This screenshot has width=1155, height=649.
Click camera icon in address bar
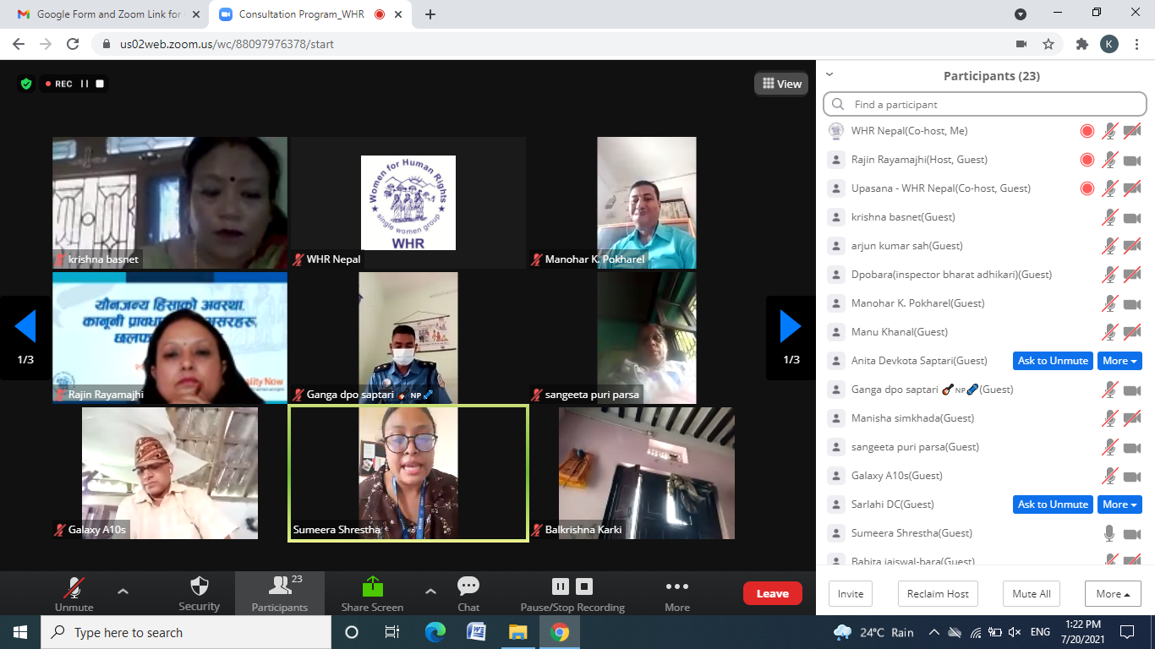(1021, 44)
